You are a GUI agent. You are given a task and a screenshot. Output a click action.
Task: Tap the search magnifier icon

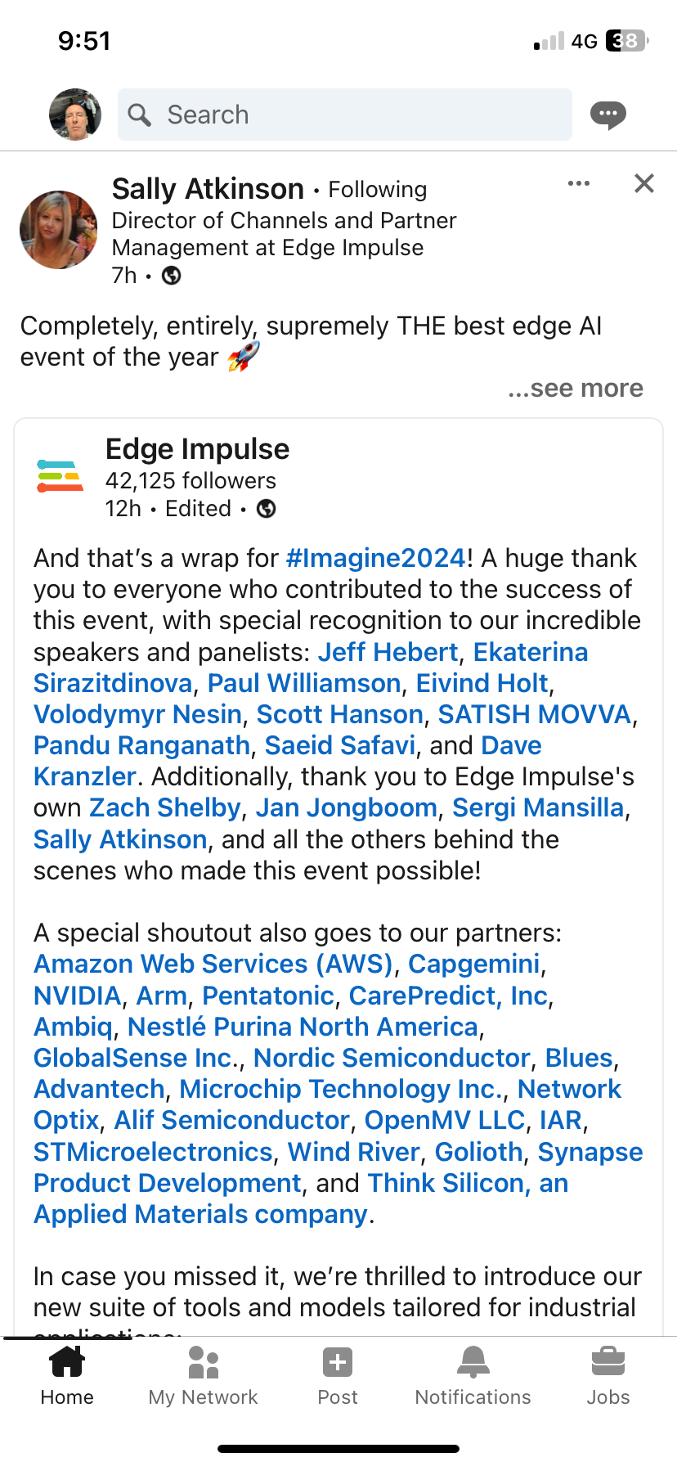(x=140, y=115)
